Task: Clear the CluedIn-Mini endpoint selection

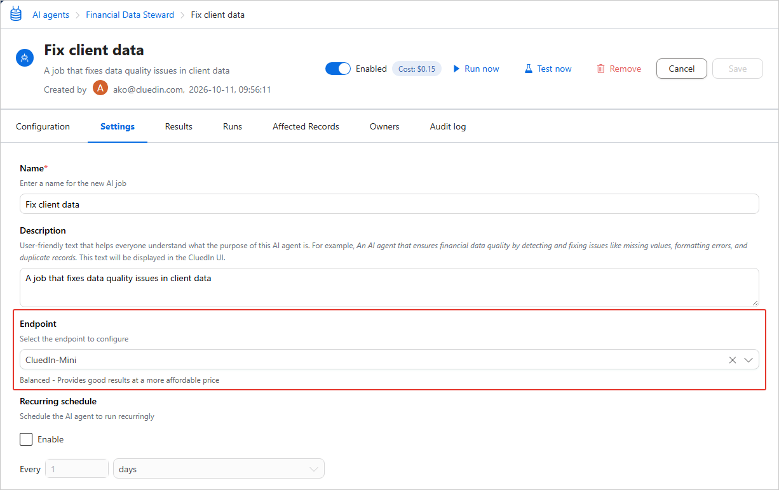Action: coord(732,360)
